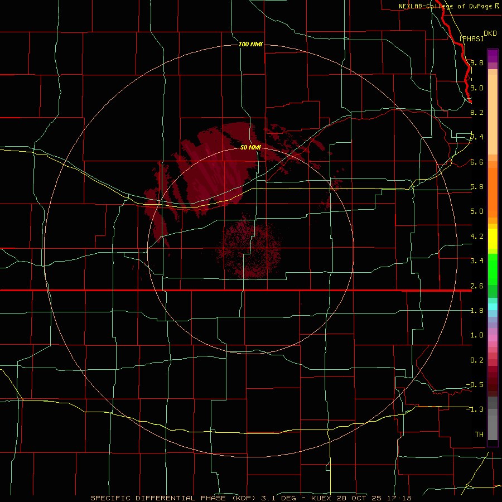Pick the pink band near the 1.0 value
This screenshot has width=502, height=502.
pos(493,338)
